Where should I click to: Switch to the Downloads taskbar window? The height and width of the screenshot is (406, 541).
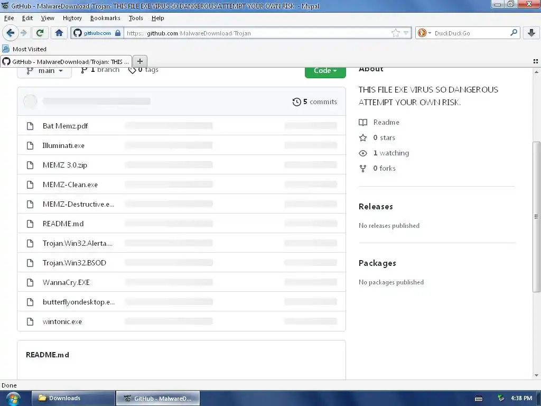(x=73, y=398)
